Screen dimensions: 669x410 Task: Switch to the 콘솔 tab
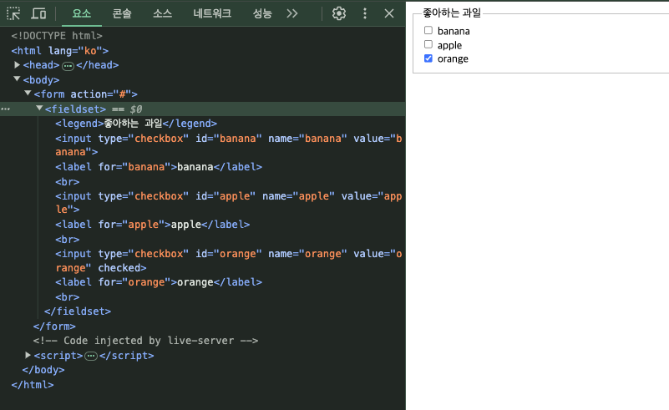click(x=122, y=13)
